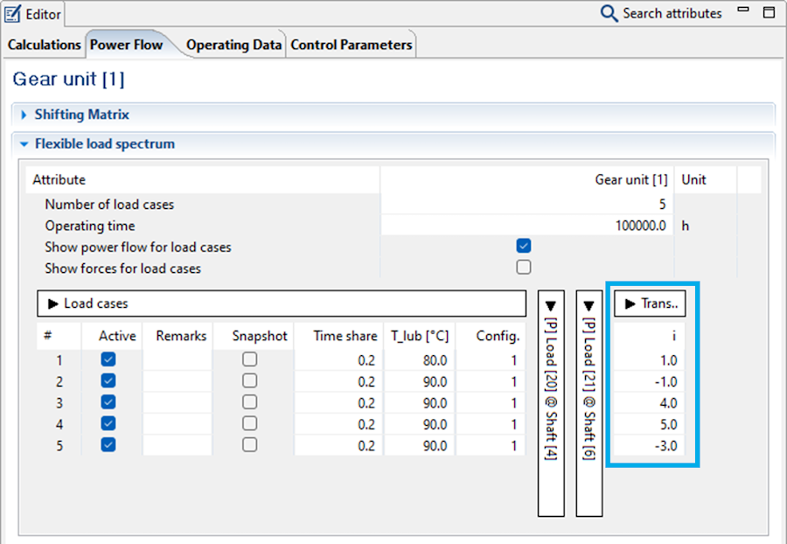Expand the Shifting Matrix section

point(24,115)
